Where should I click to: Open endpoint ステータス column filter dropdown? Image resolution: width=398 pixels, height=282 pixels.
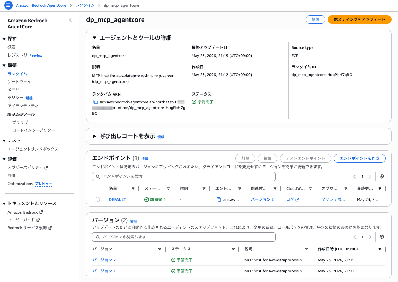pyautogui.click(x=168, y=188)
